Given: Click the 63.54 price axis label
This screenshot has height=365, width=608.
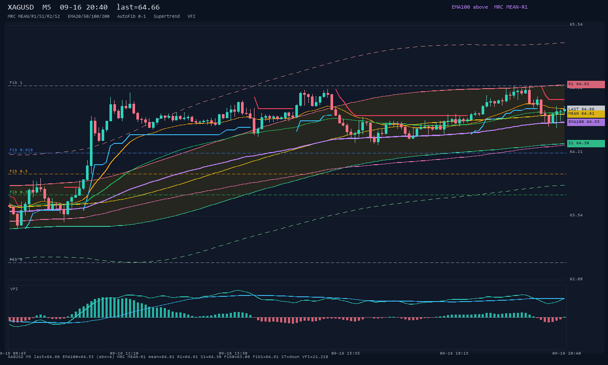Looking at the screenshot, I should click(576, 215).
